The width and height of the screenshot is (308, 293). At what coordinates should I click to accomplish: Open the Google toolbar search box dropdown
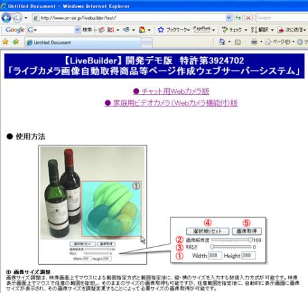(x=78, y=30)
